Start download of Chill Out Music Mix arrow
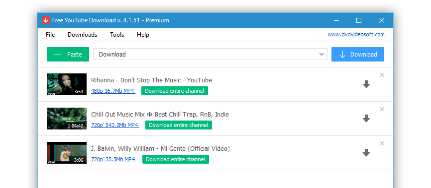The width and height of the screenshot is (431, 188). tap(366, 119)
